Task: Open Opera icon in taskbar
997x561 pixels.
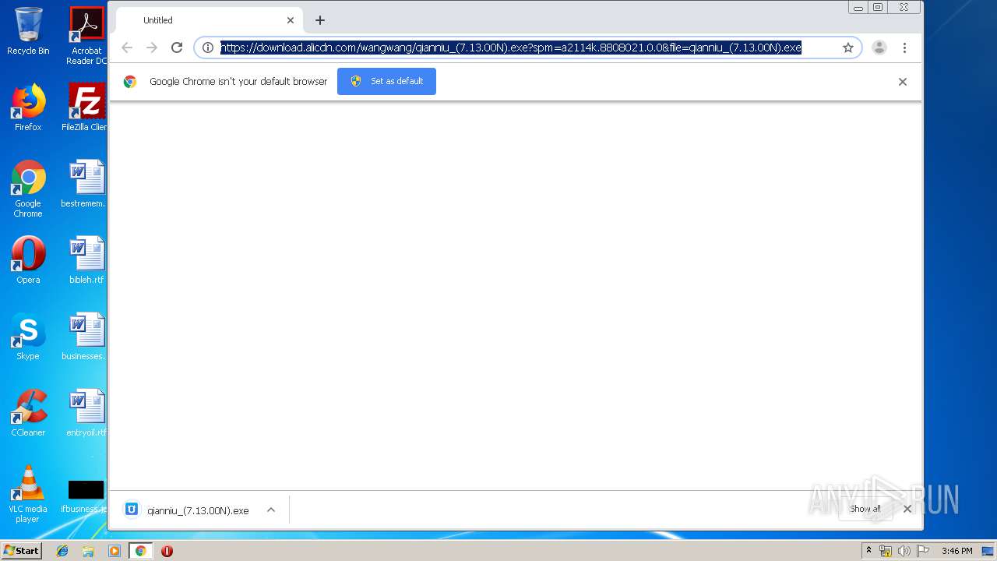Action: (167, 551)
